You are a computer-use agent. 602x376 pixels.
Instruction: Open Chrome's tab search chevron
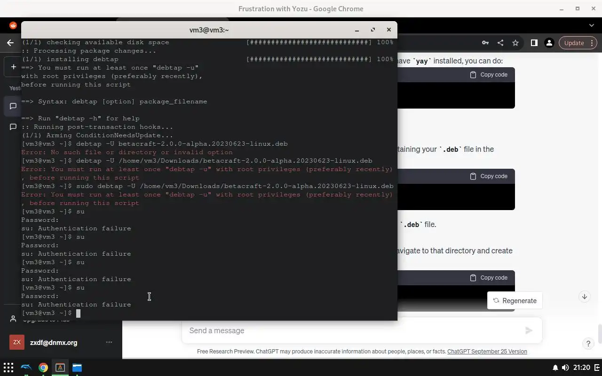(x=592, y=25)
